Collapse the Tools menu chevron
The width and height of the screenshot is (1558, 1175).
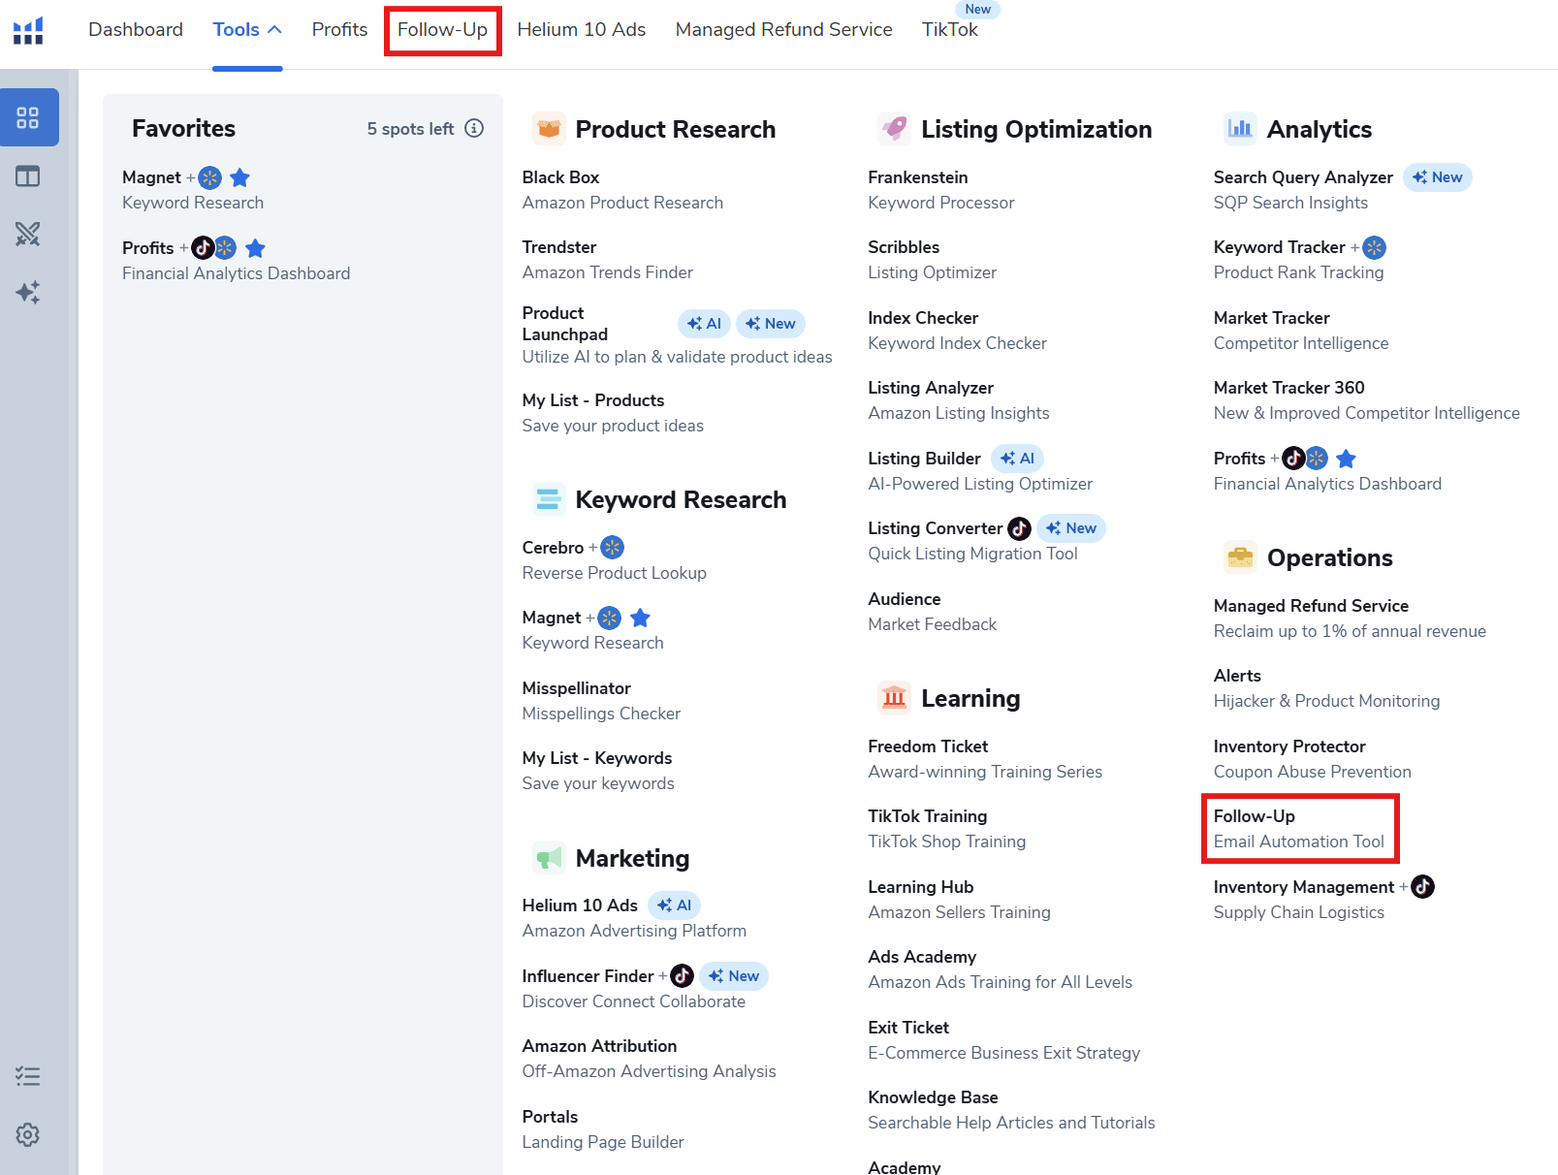click(274, 30)
